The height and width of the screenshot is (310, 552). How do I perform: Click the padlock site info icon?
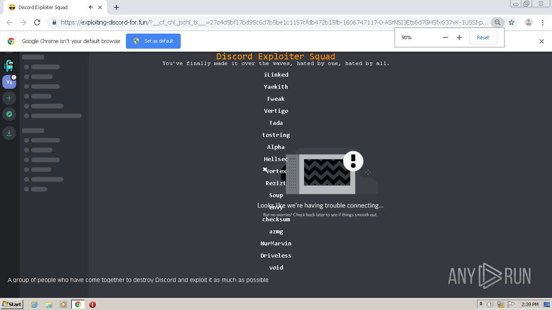click(54, 22)
